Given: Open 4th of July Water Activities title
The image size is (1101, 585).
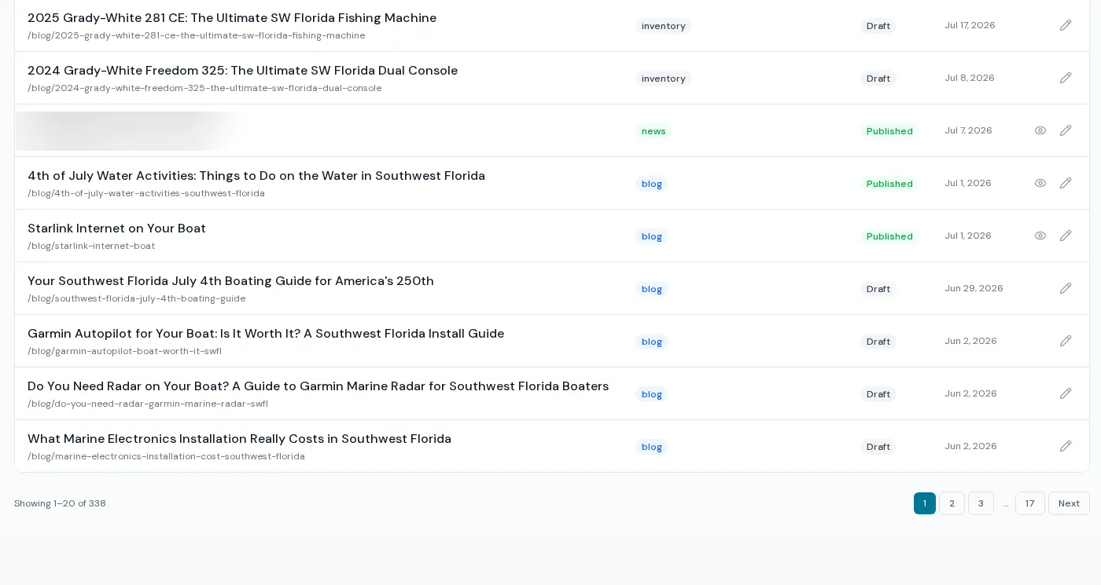Looking at the screenshot, I should click(256, 176).
